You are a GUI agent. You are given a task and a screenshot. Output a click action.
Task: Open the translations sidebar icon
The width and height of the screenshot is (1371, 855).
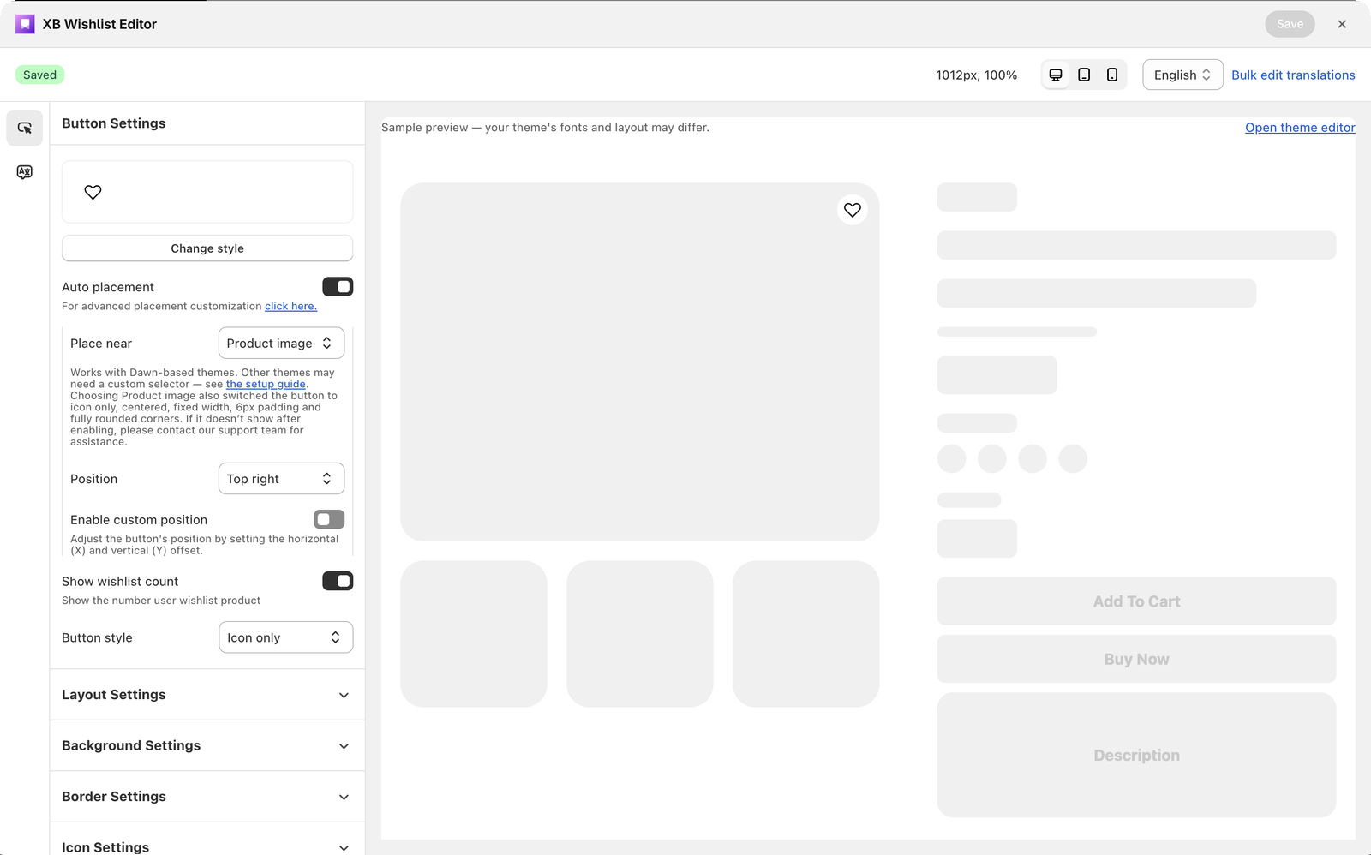pos(25,172)
